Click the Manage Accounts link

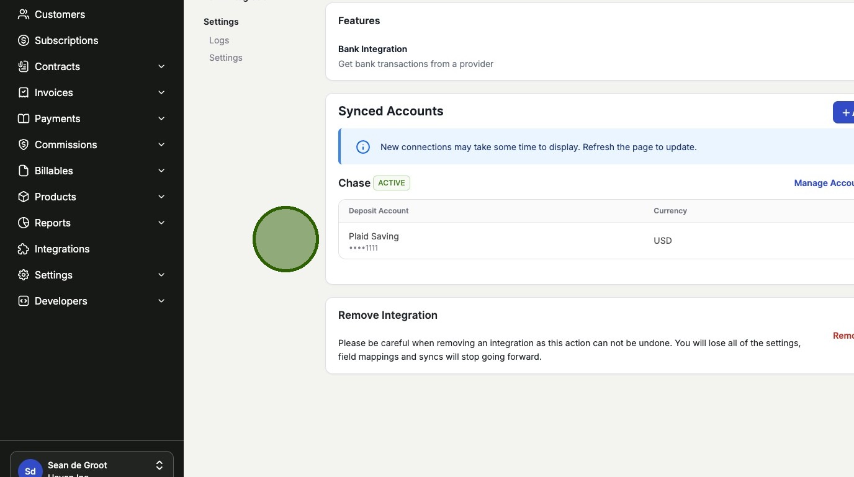[824, 183]
